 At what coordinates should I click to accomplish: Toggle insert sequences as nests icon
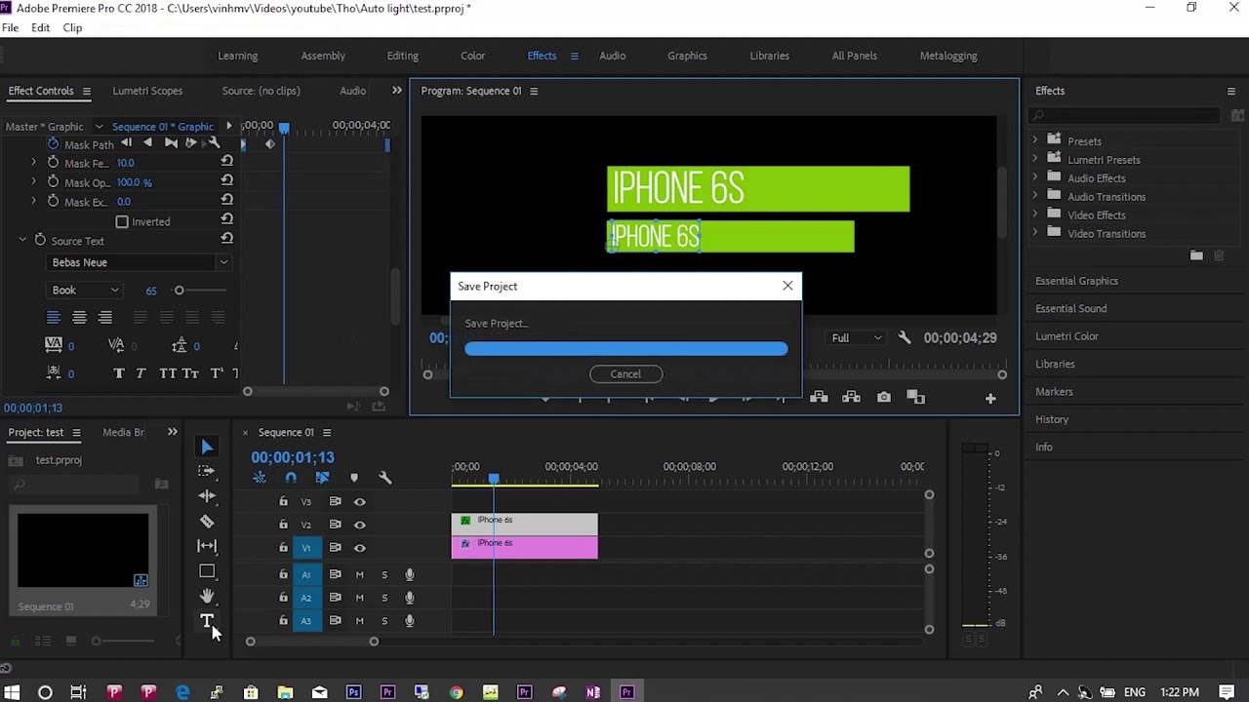(260, 478)
